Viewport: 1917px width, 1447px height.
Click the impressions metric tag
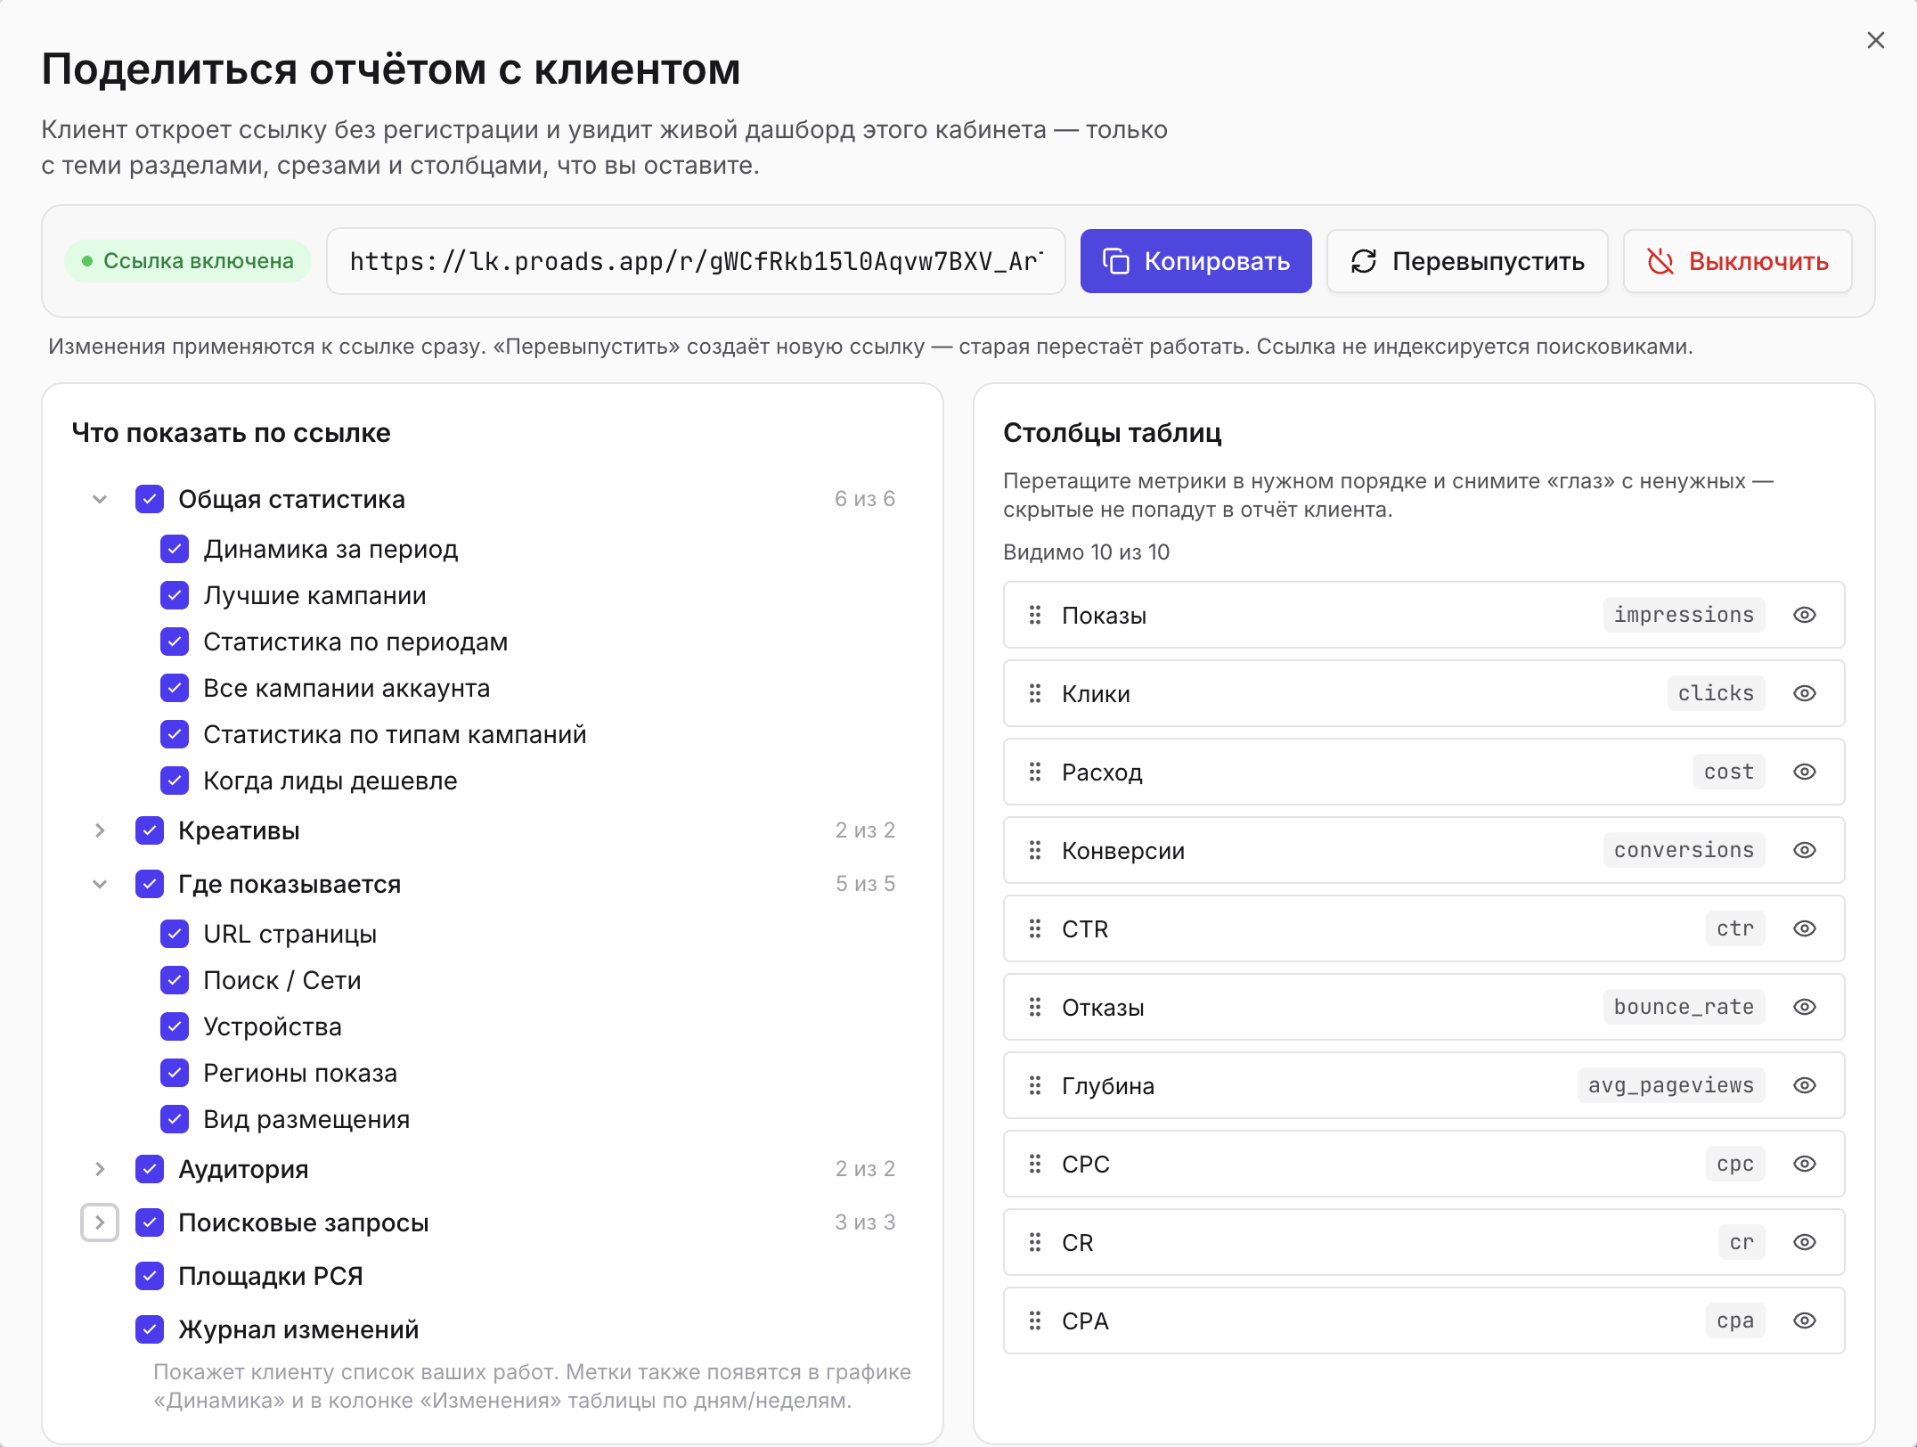point(1684,615)
